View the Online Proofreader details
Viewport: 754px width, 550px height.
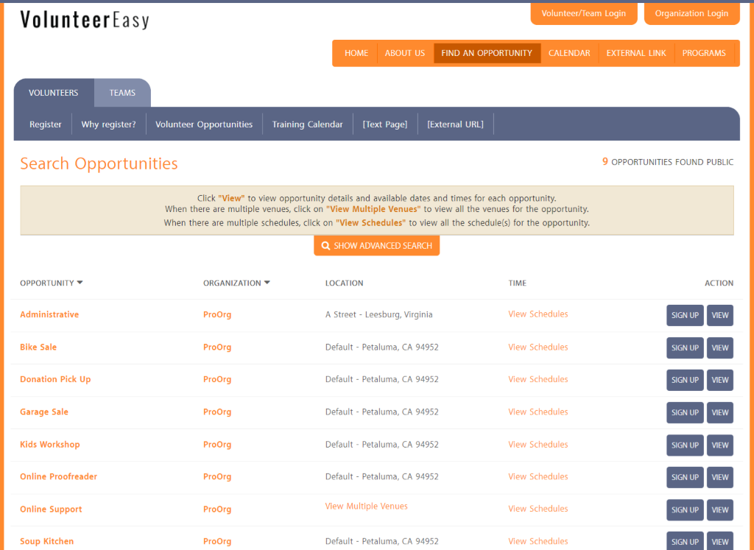pos(720,477)
